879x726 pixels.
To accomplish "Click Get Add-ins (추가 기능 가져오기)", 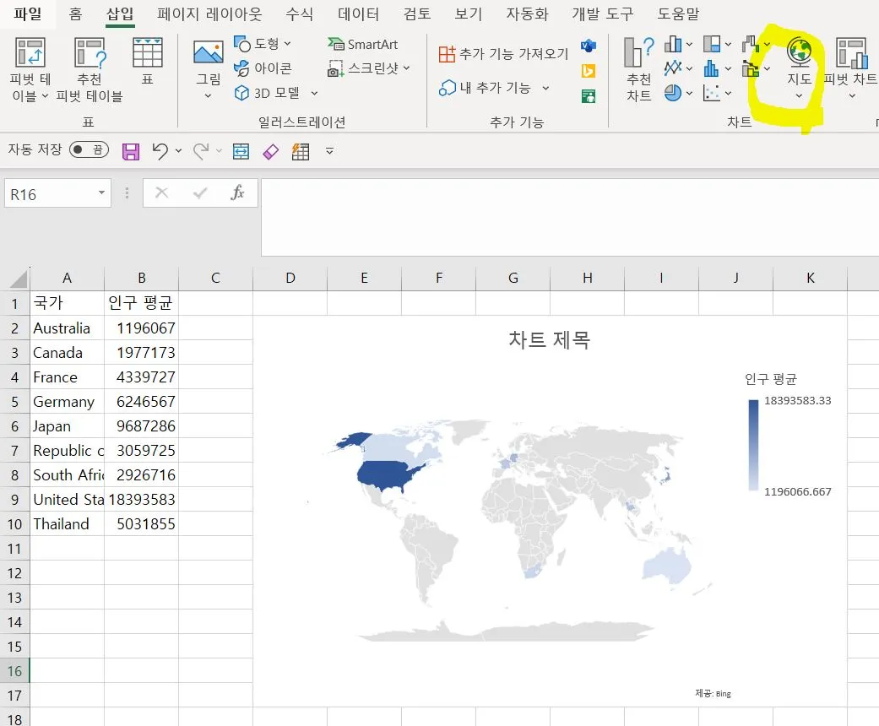I will [503, 54].
